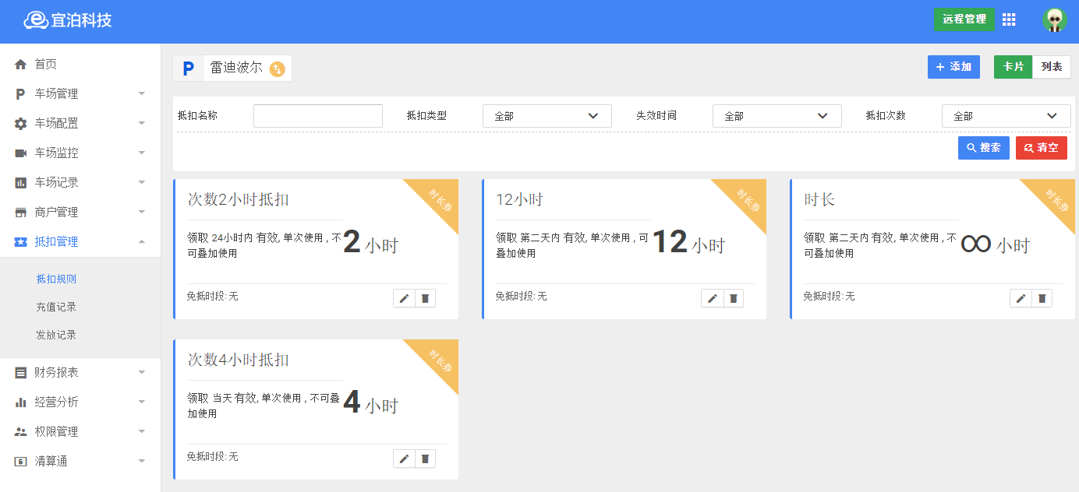This screenshot has height=492, width=1079.
Task: Expand 权限管理 menu arrow
Action: pyautogui.click(x=142, y=431)
